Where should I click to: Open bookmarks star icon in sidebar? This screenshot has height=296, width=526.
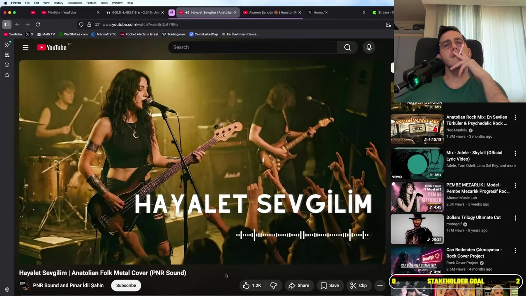click(7, 75)
